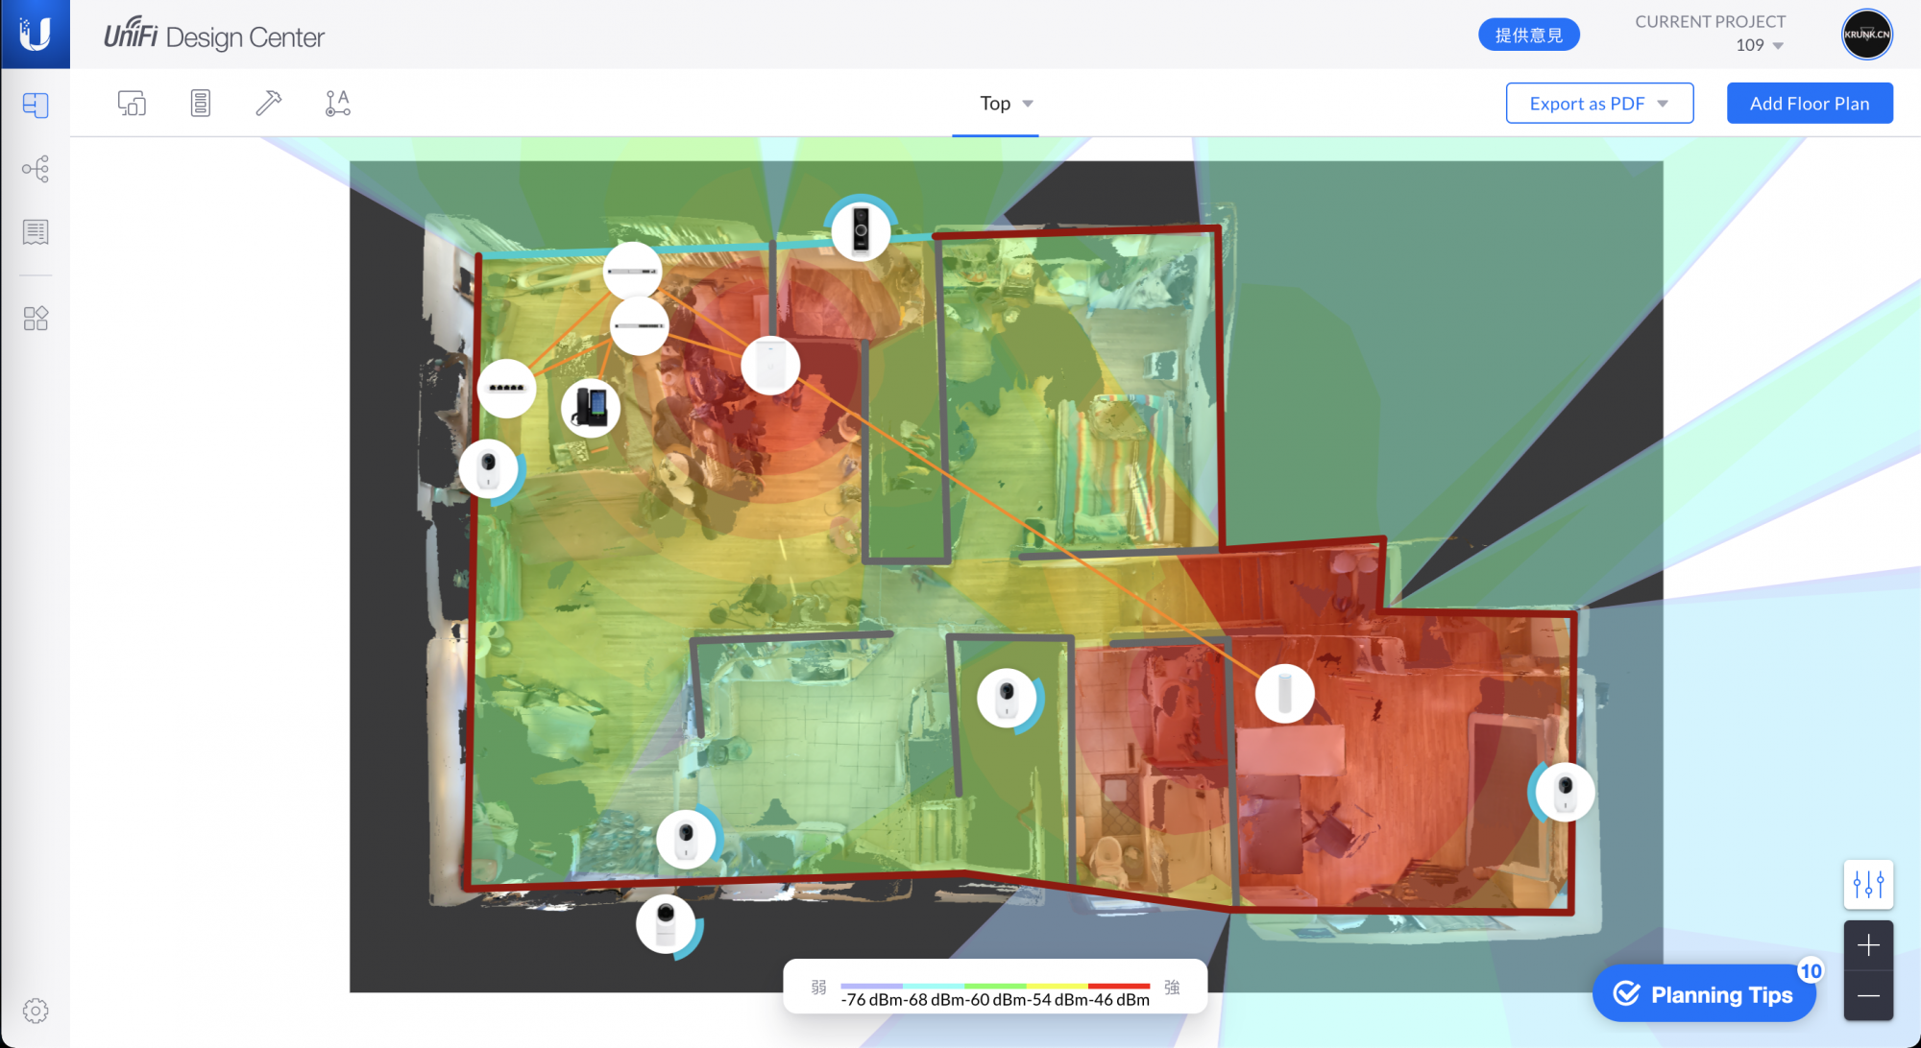Select the scale measurement tool icon
This screenshot has width=1921, height=1048.
pos(337,103)
